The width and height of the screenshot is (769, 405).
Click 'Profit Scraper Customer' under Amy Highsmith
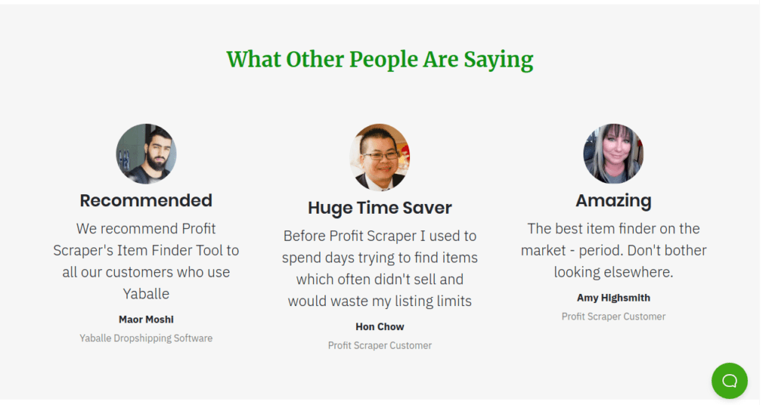(x=614, y=316)
